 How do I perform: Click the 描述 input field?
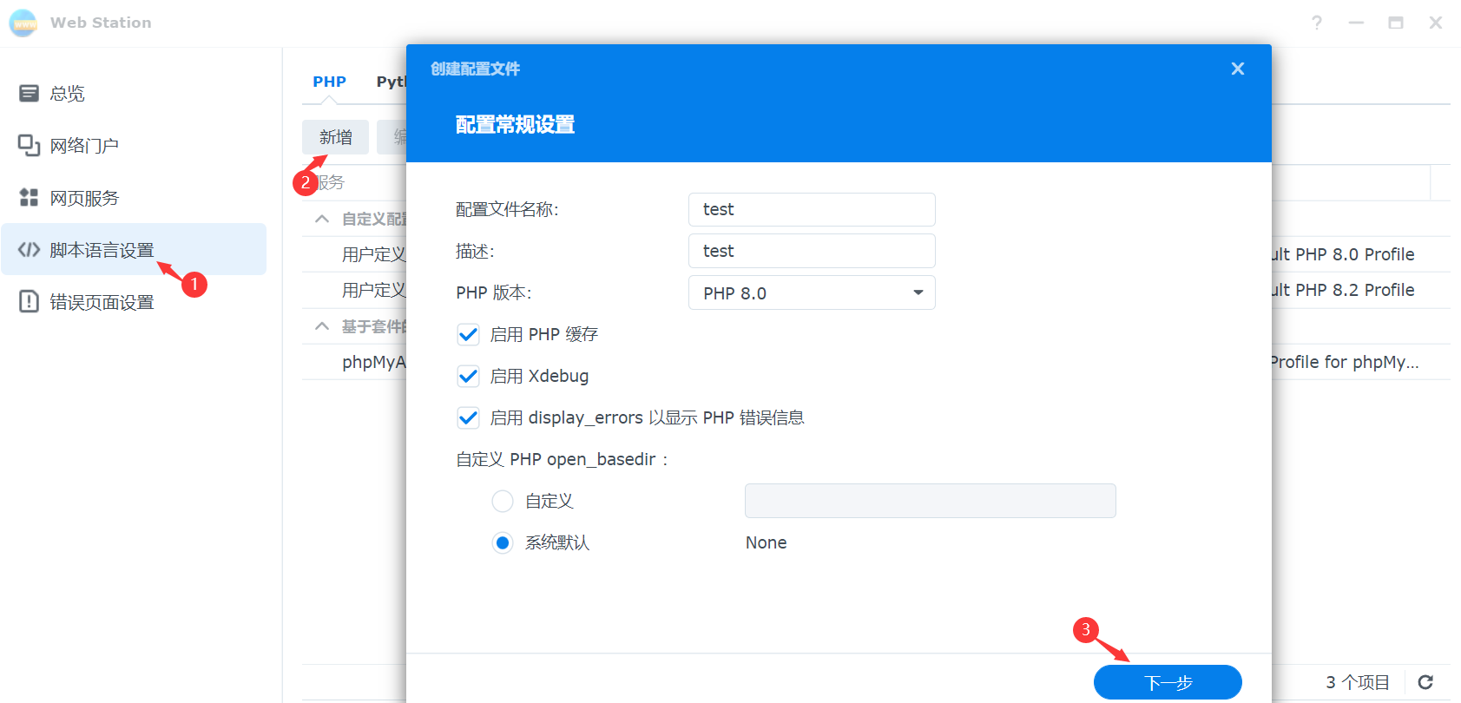812,251
